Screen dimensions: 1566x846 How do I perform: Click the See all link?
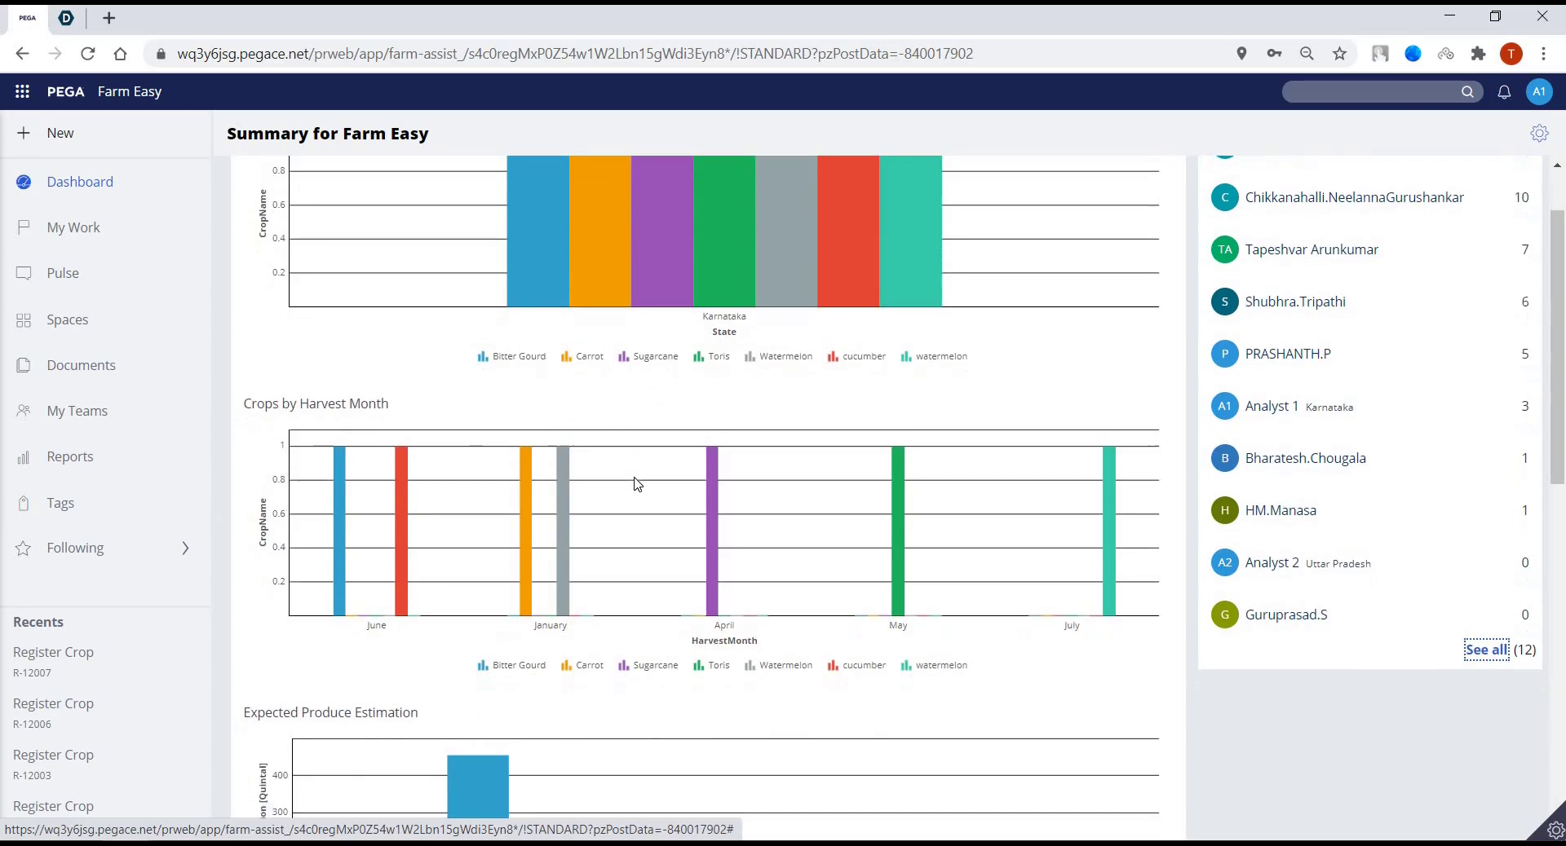1486,650
